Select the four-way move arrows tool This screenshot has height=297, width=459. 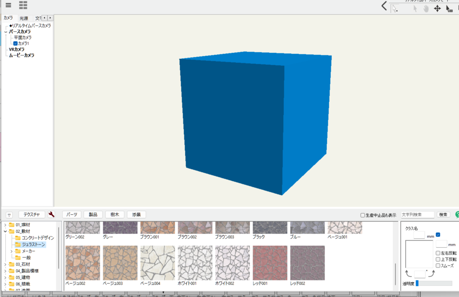pyautogui.click(x=437, y=9)
